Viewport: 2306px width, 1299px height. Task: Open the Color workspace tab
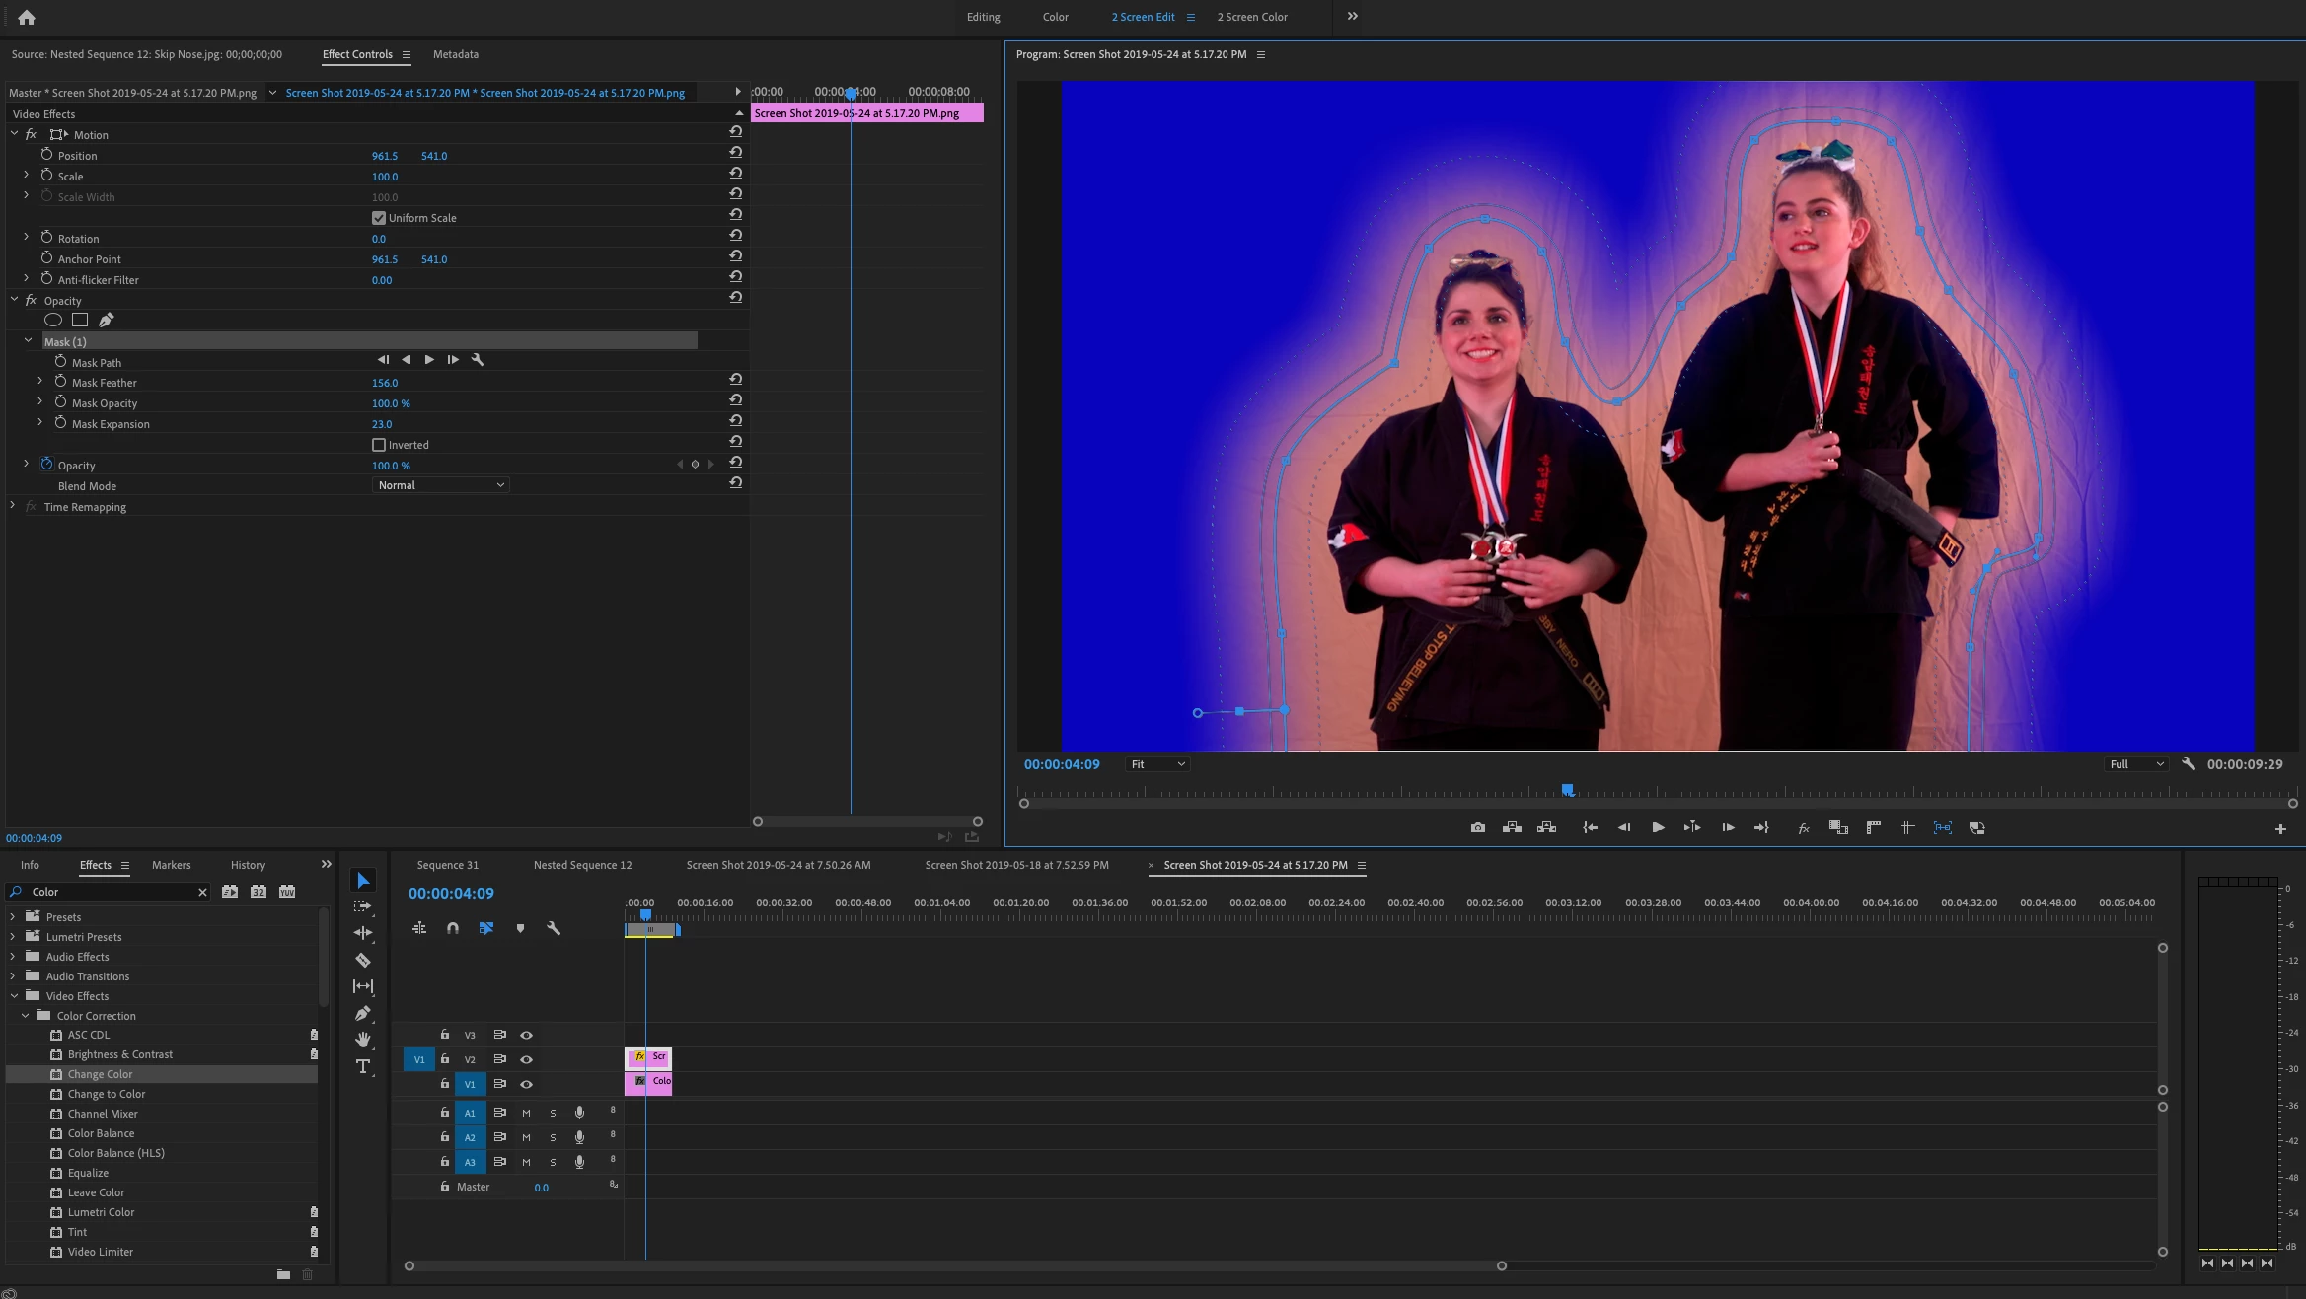click(1055, 17)
